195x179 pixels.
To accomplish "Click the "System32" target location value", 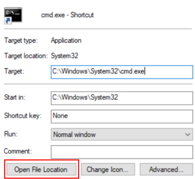I will [x=64, y=56].
